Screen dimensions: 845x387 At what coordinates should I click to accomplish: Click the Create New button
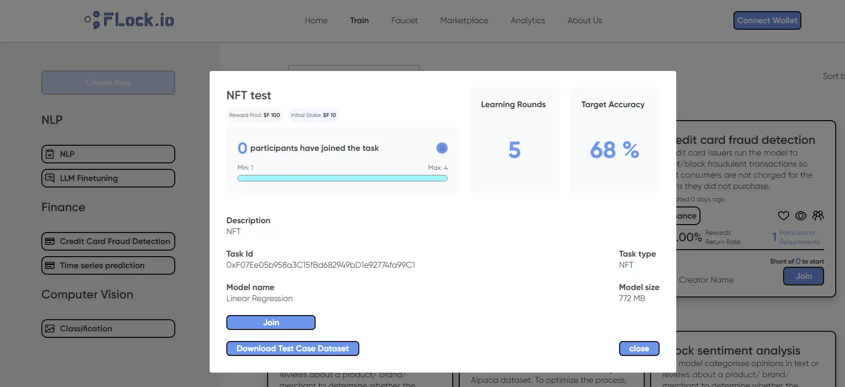tap(108, 83)
